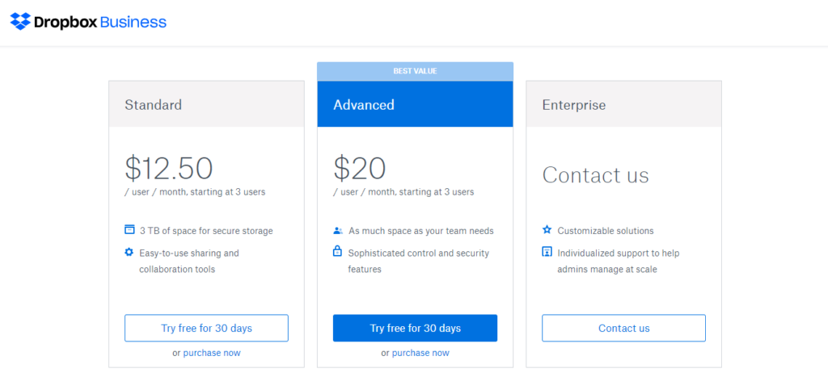
Task: Click the $12.50 price
Action: pos(169,168)
